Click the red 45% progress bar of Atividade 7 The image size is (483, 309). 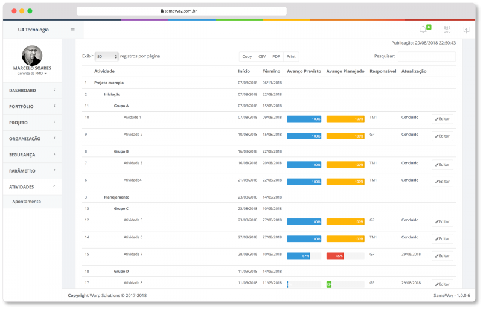335,256
